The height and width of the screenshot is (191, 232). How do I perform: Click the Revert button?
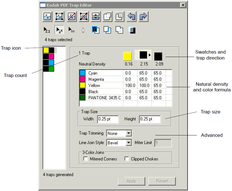(x=162, y=181)
